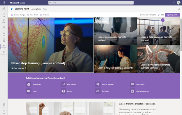The image size is (182, 115).
Task: Open the Files sidebar icon
Action: click(4, 40)
